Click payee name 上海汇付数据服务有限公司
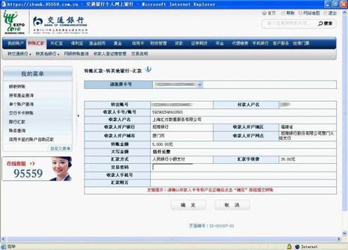This screenshot has height=250, width=348. (177, 120)
